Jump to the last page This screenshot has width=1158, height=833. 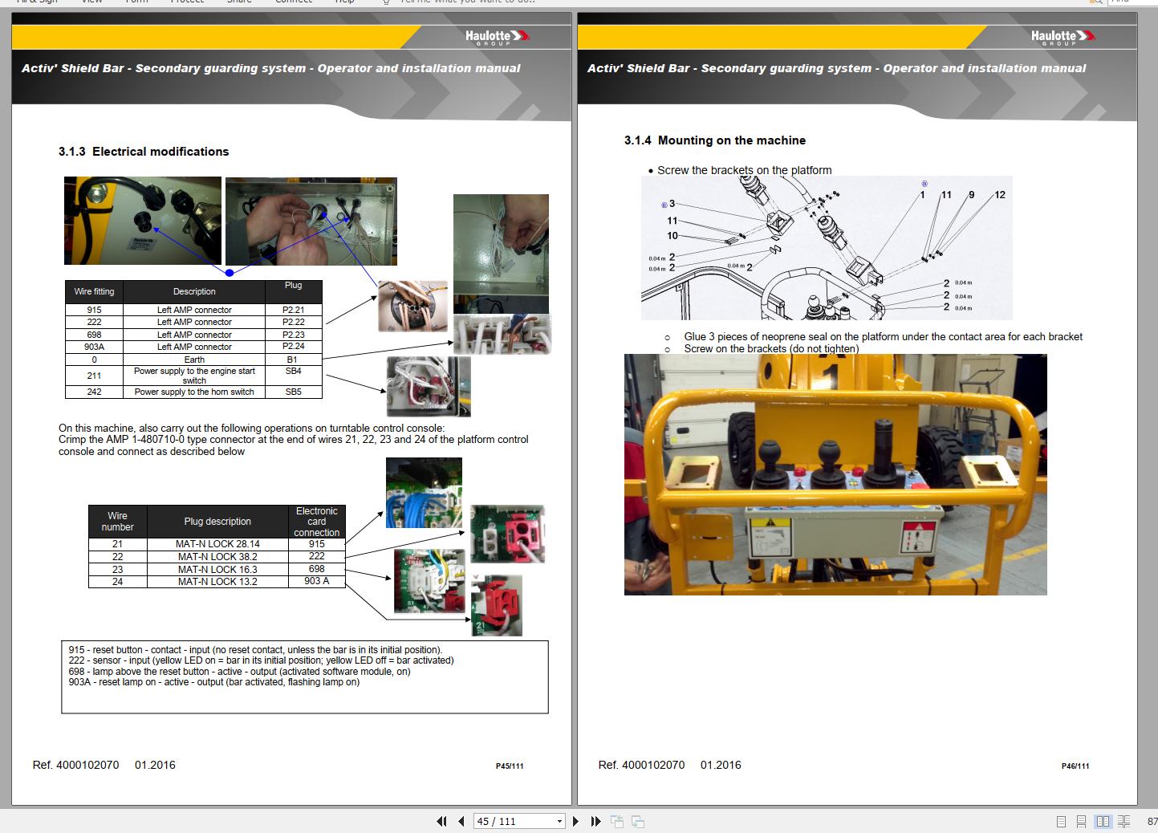pyautogui.click(x=595, y=821)
